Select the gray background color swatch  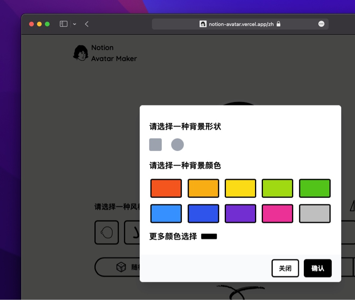coord(315,213)
